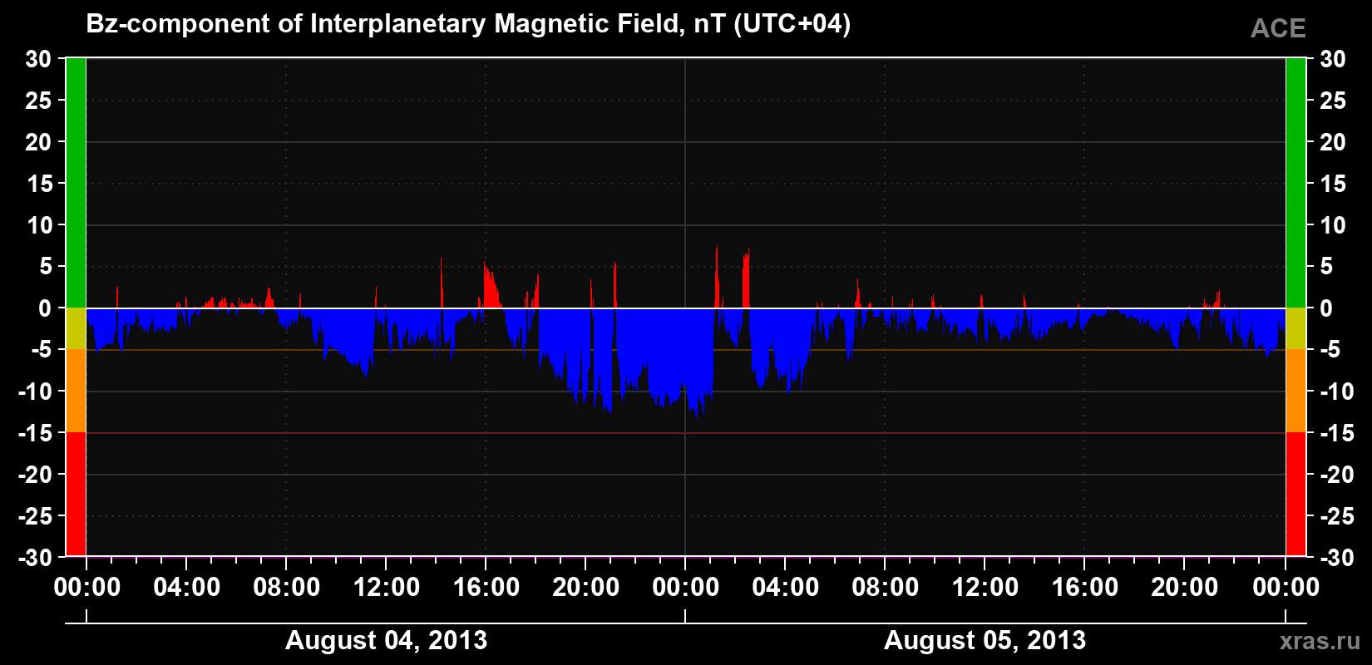Click the -25 value on left y-axis

click(35, 516)
